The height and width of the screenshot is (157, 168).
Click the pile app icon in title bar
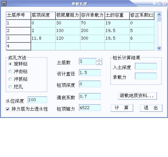click(4, 4)
